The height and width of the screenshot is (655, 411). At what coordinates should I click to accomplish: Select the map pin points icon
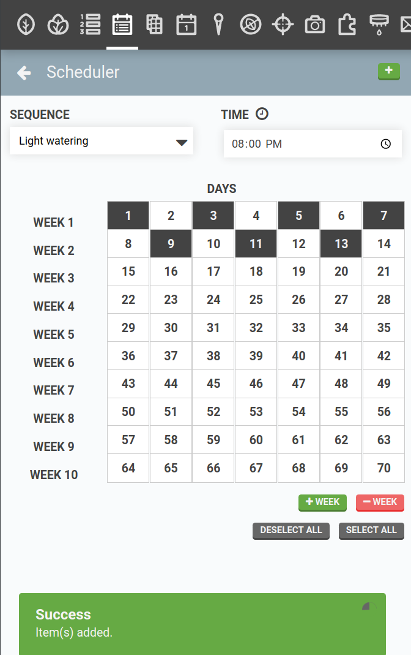point(218,25)
